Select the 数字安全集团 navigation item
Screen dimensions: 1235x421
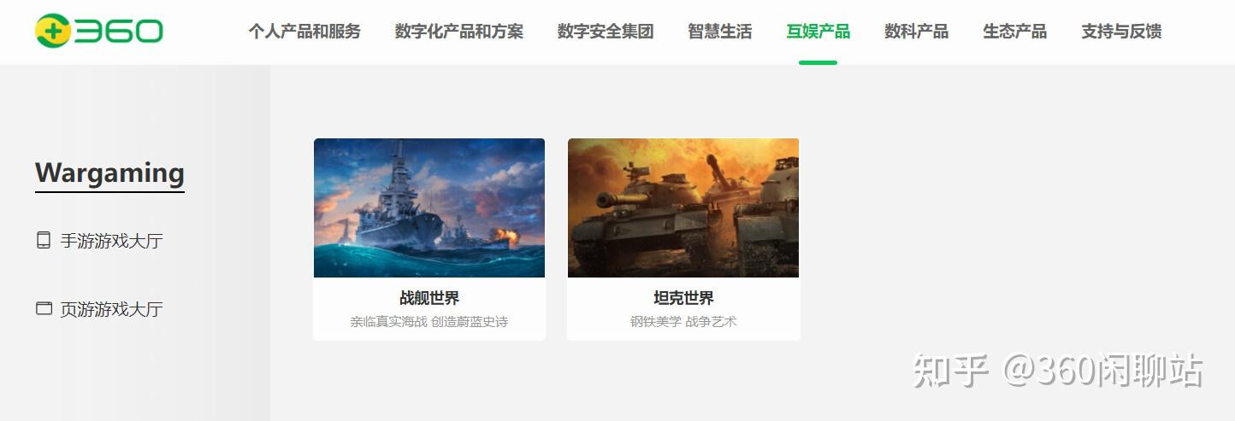point(606,32)
